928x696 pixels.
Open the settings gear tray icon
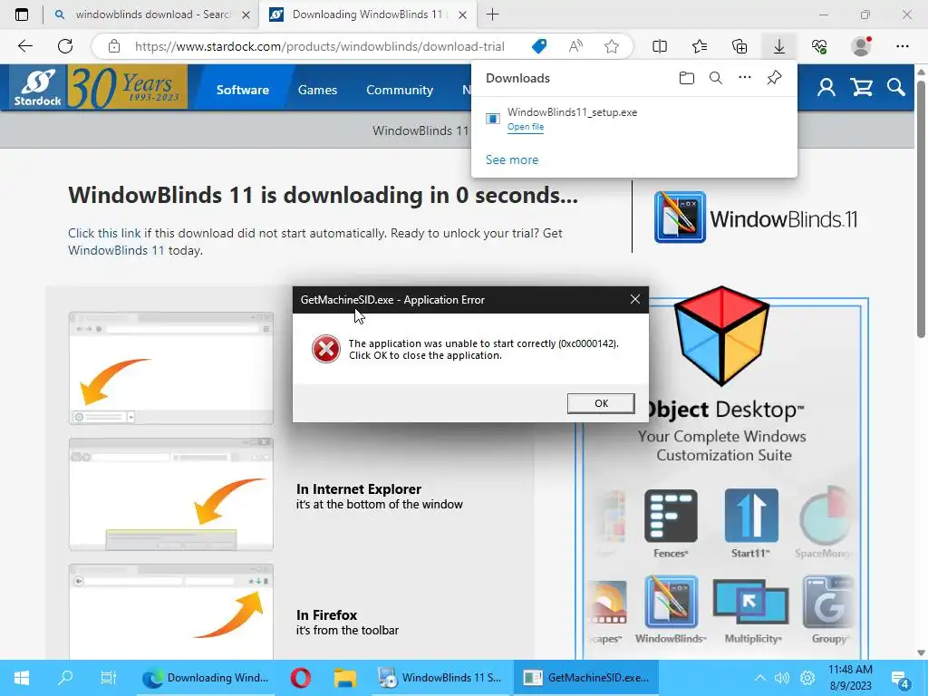pyautogui.click(x=807, y=678)
